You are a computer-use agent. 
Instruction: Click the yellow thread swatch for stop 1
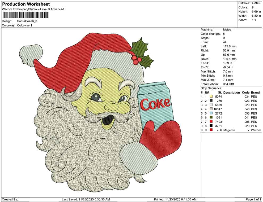(x=211, y=96)
